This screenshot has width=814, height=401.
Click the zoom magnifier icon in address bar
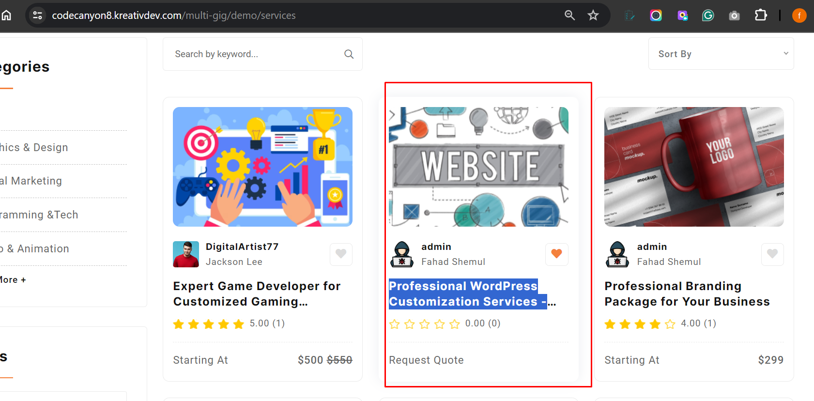570,15
